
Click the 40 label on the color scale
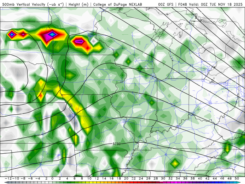pyautogui.click(x=200, y=178)
